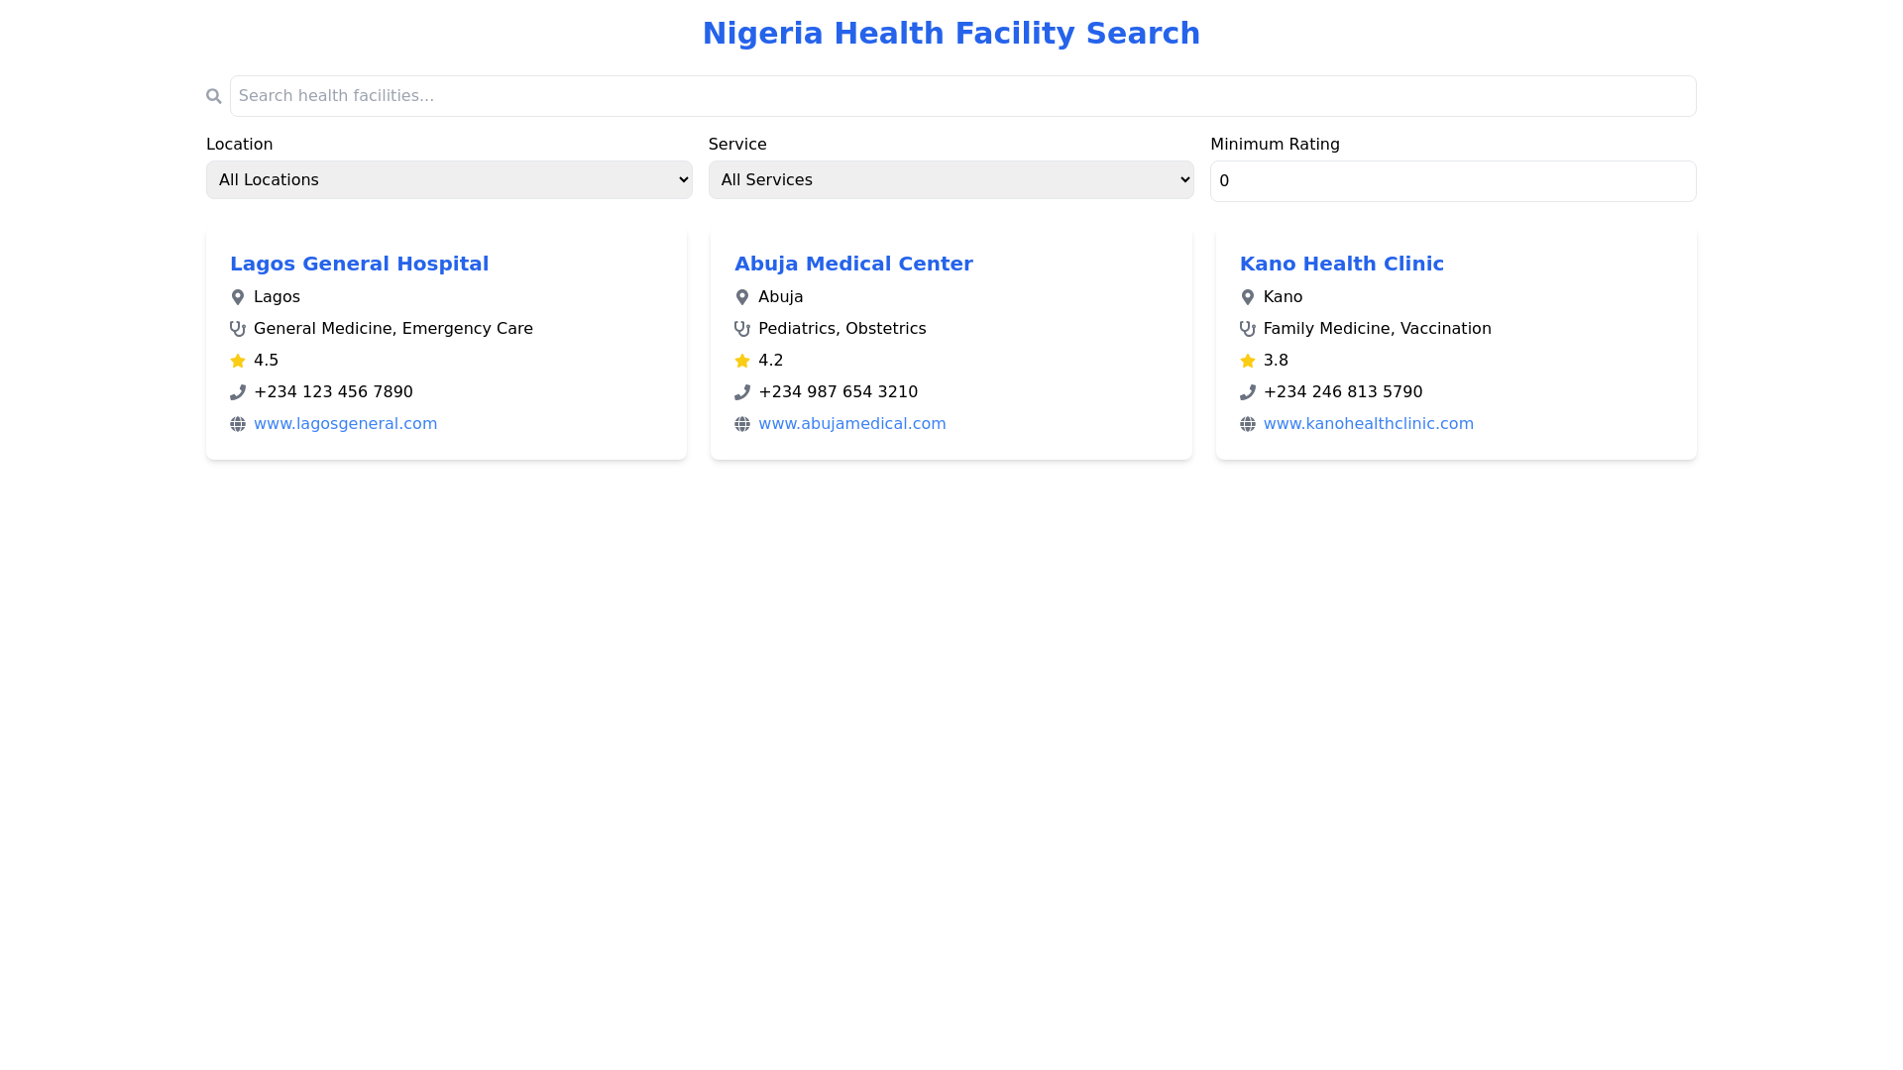Viewport: 1903px width, 1070px height.
Task: Click stethoscope icon on Abuja Medical Center card
Action: (x=741, y=329)
